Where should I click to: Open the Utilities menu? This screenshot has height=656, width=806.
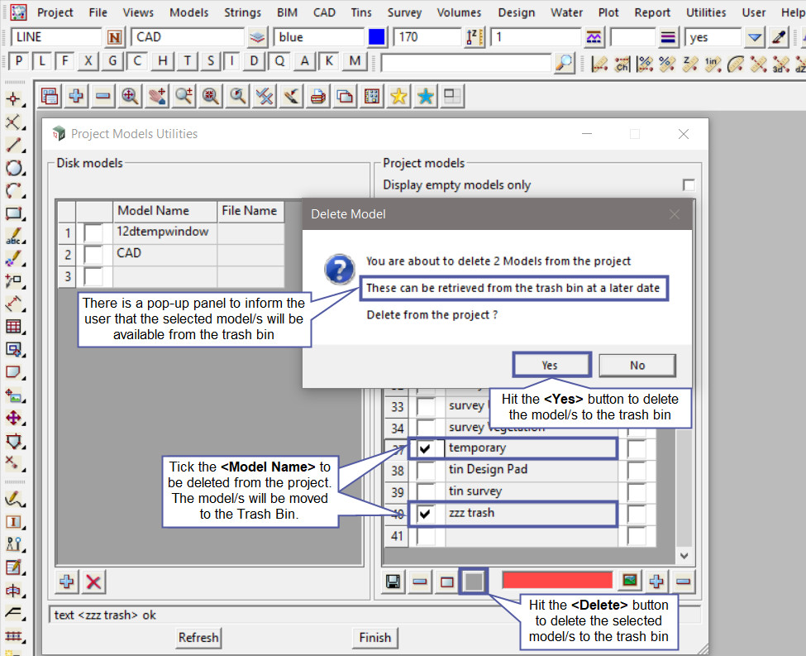point(706,12)
